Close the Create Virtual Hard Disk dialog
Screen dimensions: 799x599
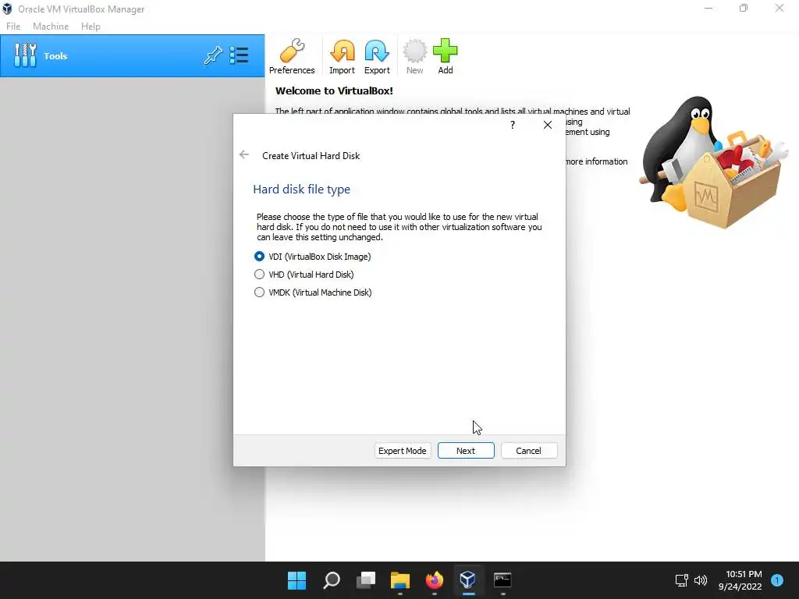click(x=547, y=125)
